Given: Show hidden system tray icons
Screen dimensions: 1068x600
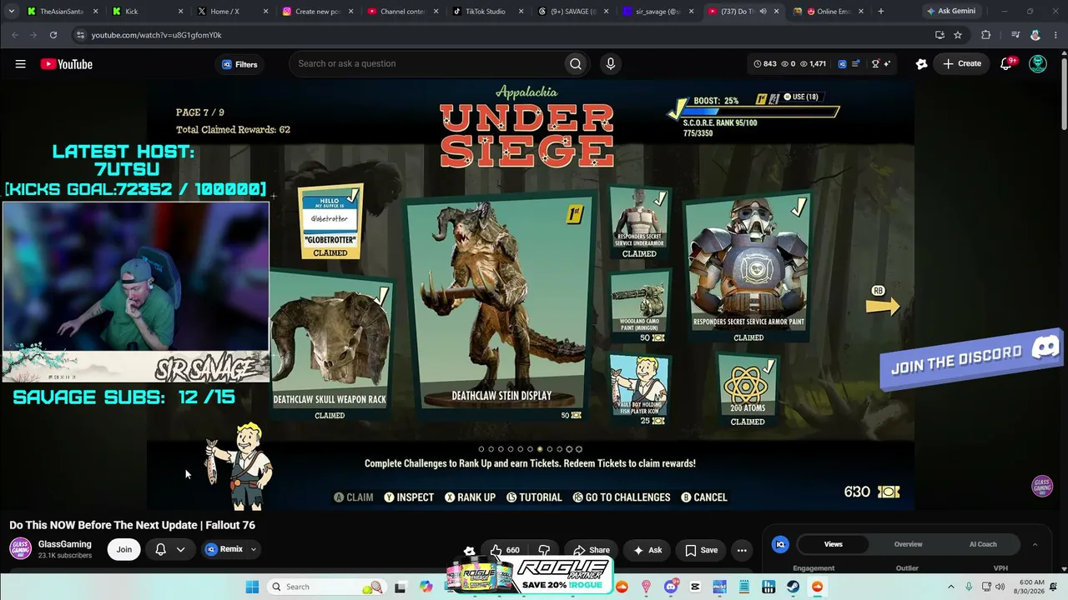Looking at the screenshot, I should tap(950, 587).
